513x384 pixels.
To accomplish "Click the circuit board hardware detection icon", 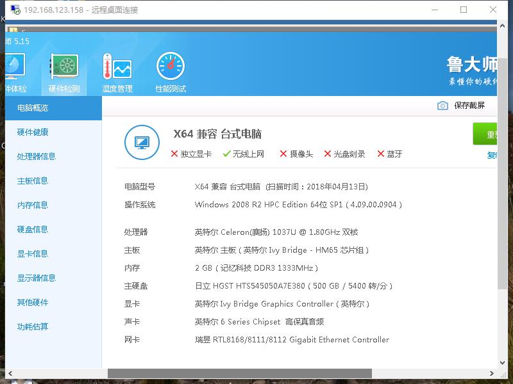I will [64, 67].
